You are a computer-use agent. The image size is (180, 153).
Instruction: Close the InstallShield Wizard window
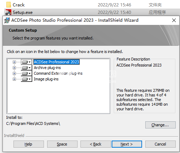click(174, 20)
